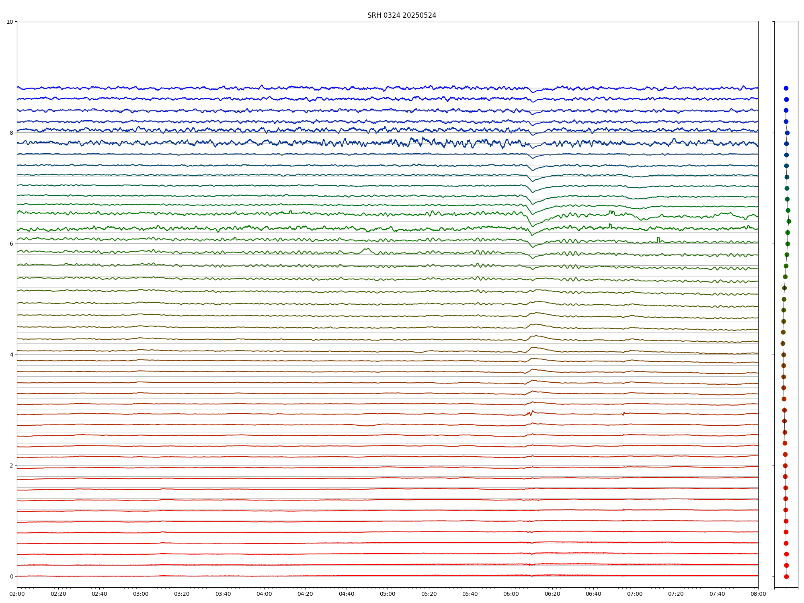Image resolution: width=804 pixels, height=603 pixels.
Task: Click the bottommost red dot in right panel
Action: (x=786, y=576)
